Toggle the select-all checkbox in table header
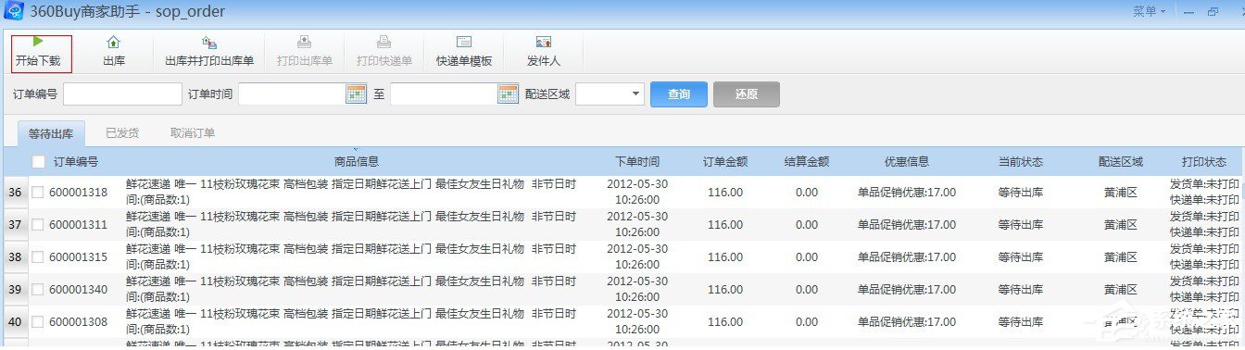Image resolution: width=1245 pixels, height=350 pixels. coord(38,162)
